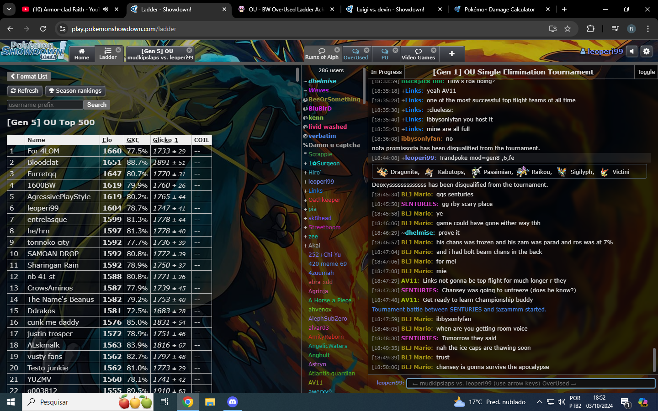This screenshot has width=658, height=411.
Task: Open the Home tab in Showdown
Action: pos(82,53)
